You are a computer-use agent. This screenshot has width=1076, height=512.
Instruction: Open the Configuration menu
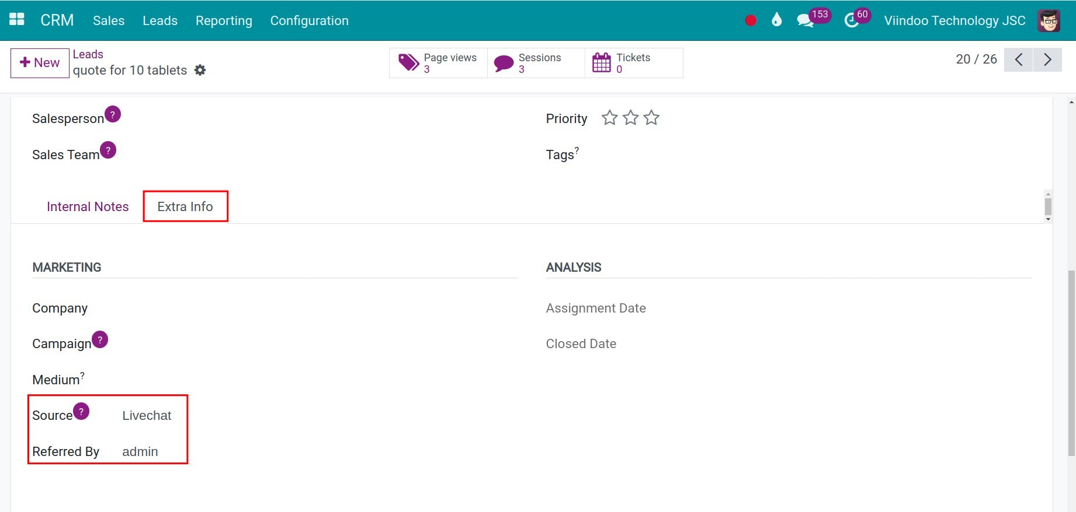pos(309,20)
